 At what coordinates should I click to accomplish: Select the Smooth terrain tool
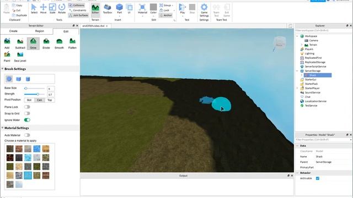59,43
